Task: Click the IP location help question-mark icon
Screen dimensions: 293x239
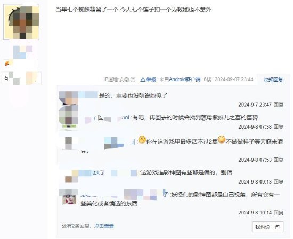Action: point(133,79)
